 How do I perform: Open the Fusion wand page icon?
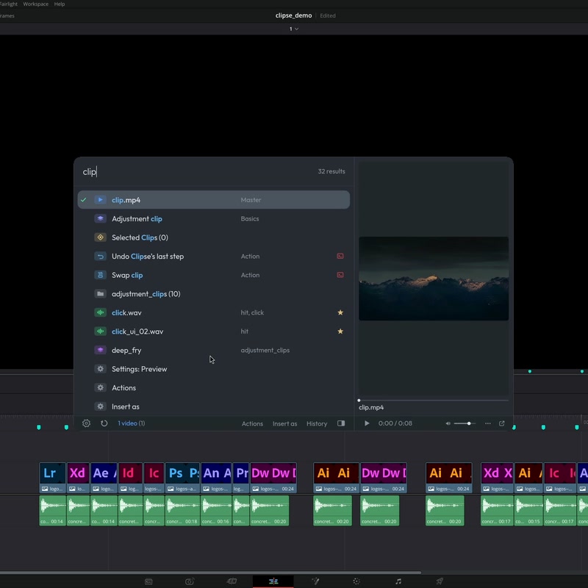pos(315,581)
